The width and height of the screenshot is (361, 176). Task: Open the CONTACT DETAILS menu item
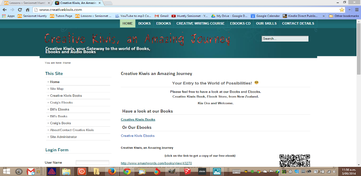pyautogui.click(x=298, y=24)
